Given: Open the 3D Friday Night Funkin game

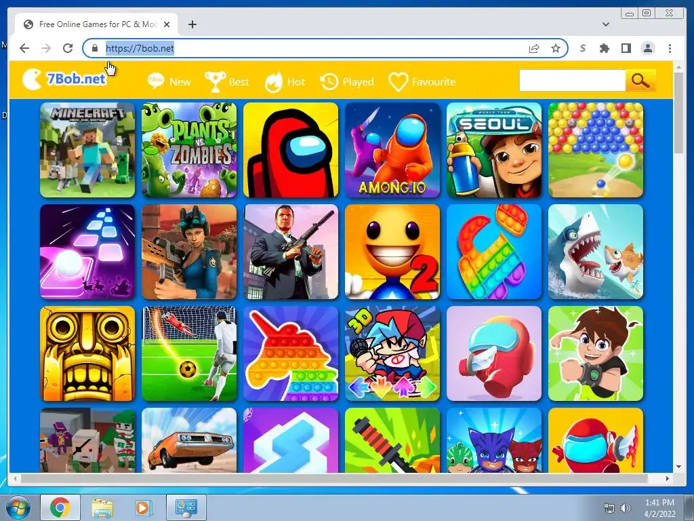Looking at the screenshot, I should pyautogui.click(x=392, y=353).
